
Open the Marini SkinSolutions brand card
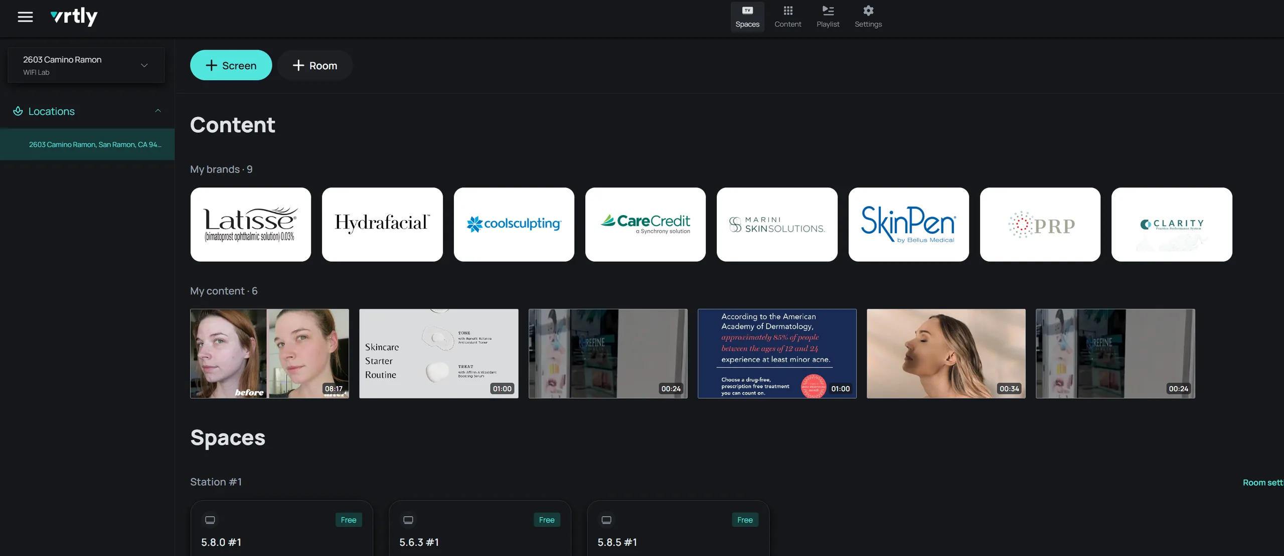pyautogui.click(x=777, y=224)
